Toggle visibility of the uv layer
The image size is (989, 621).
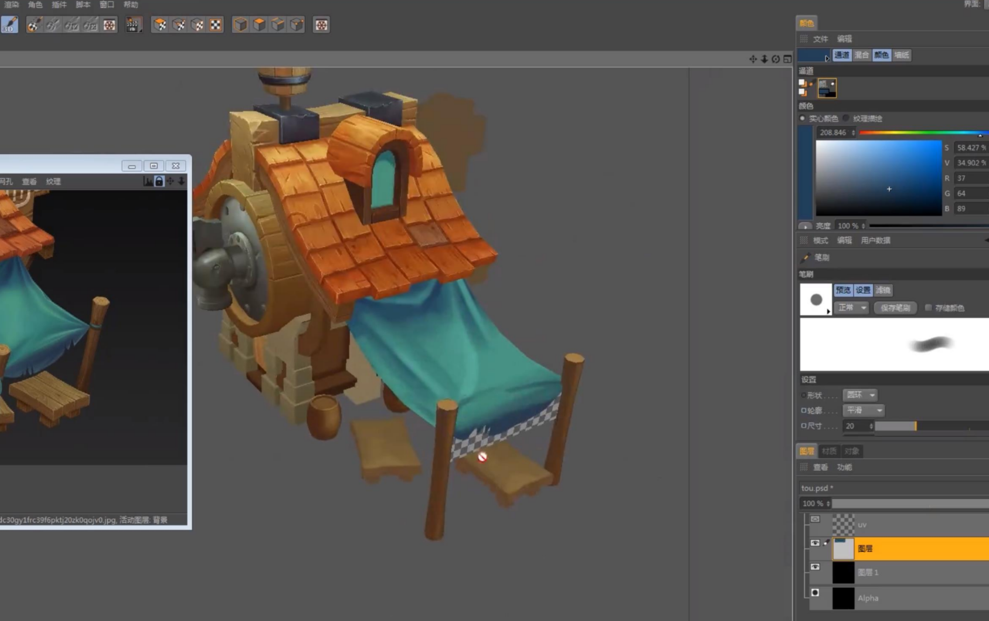(815, 519)
